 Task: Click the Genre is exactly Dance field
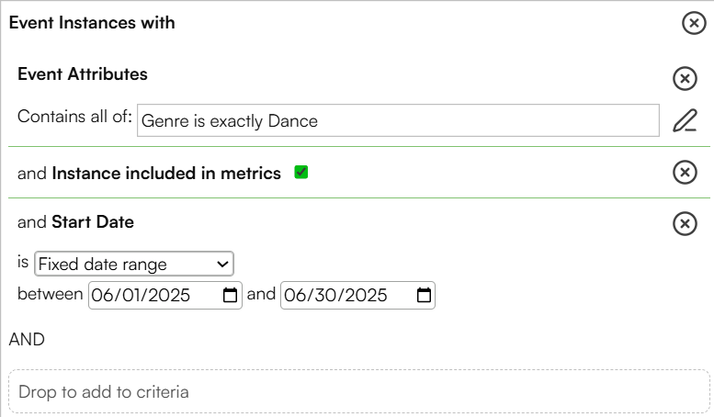click(x=398, y=120)
